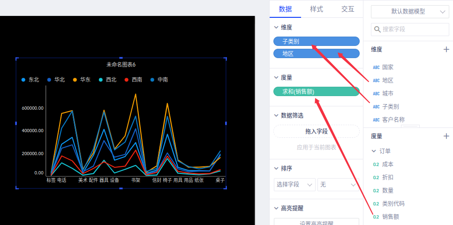Click the 西北 legend color dot
The height and width of the screenshot is (225, 453).
pos(101,80)
